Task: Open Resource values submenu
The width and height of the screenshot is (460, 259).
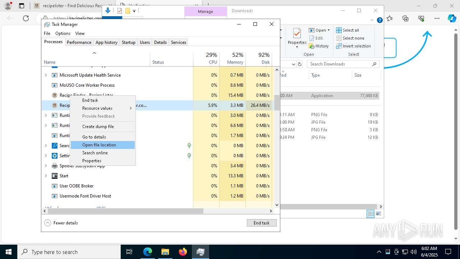Action: click(x=103, y=108)
